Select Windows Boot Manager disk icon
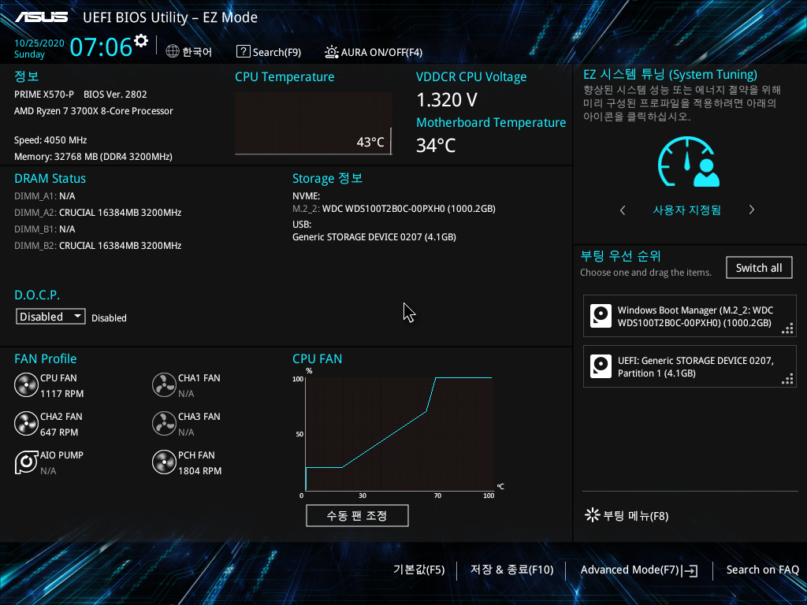Image resolution: width=807 pixels, height=605 pixels. tap(601, 316)
